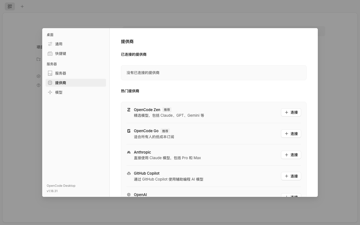Click the sparkle icon beside 模型

point(50,92)
